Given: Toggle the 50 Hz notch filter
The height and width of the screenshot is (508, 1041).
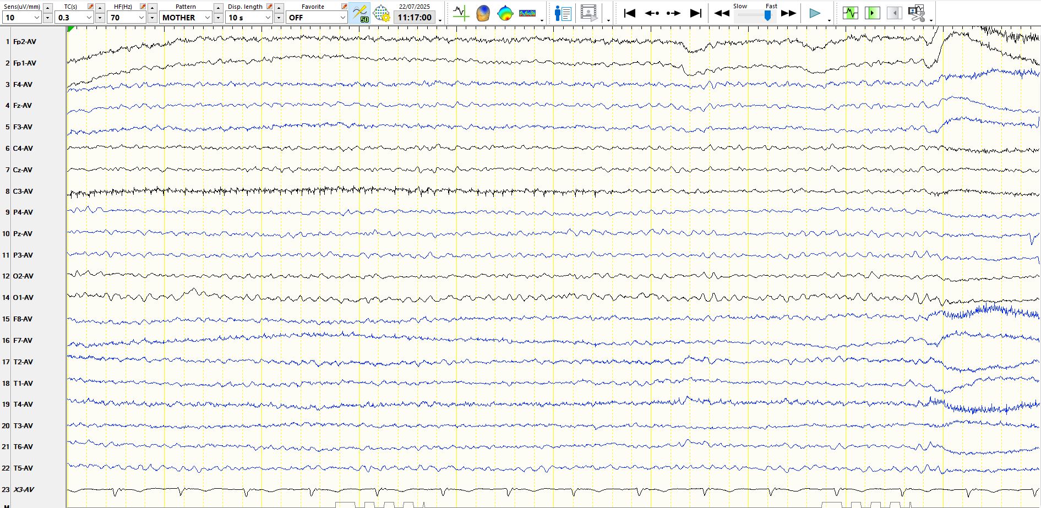Looking at the screenshot, I should pos(359,13).
